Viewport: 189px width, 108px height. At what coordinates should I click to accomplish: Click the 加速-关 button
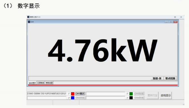(157, 78)
